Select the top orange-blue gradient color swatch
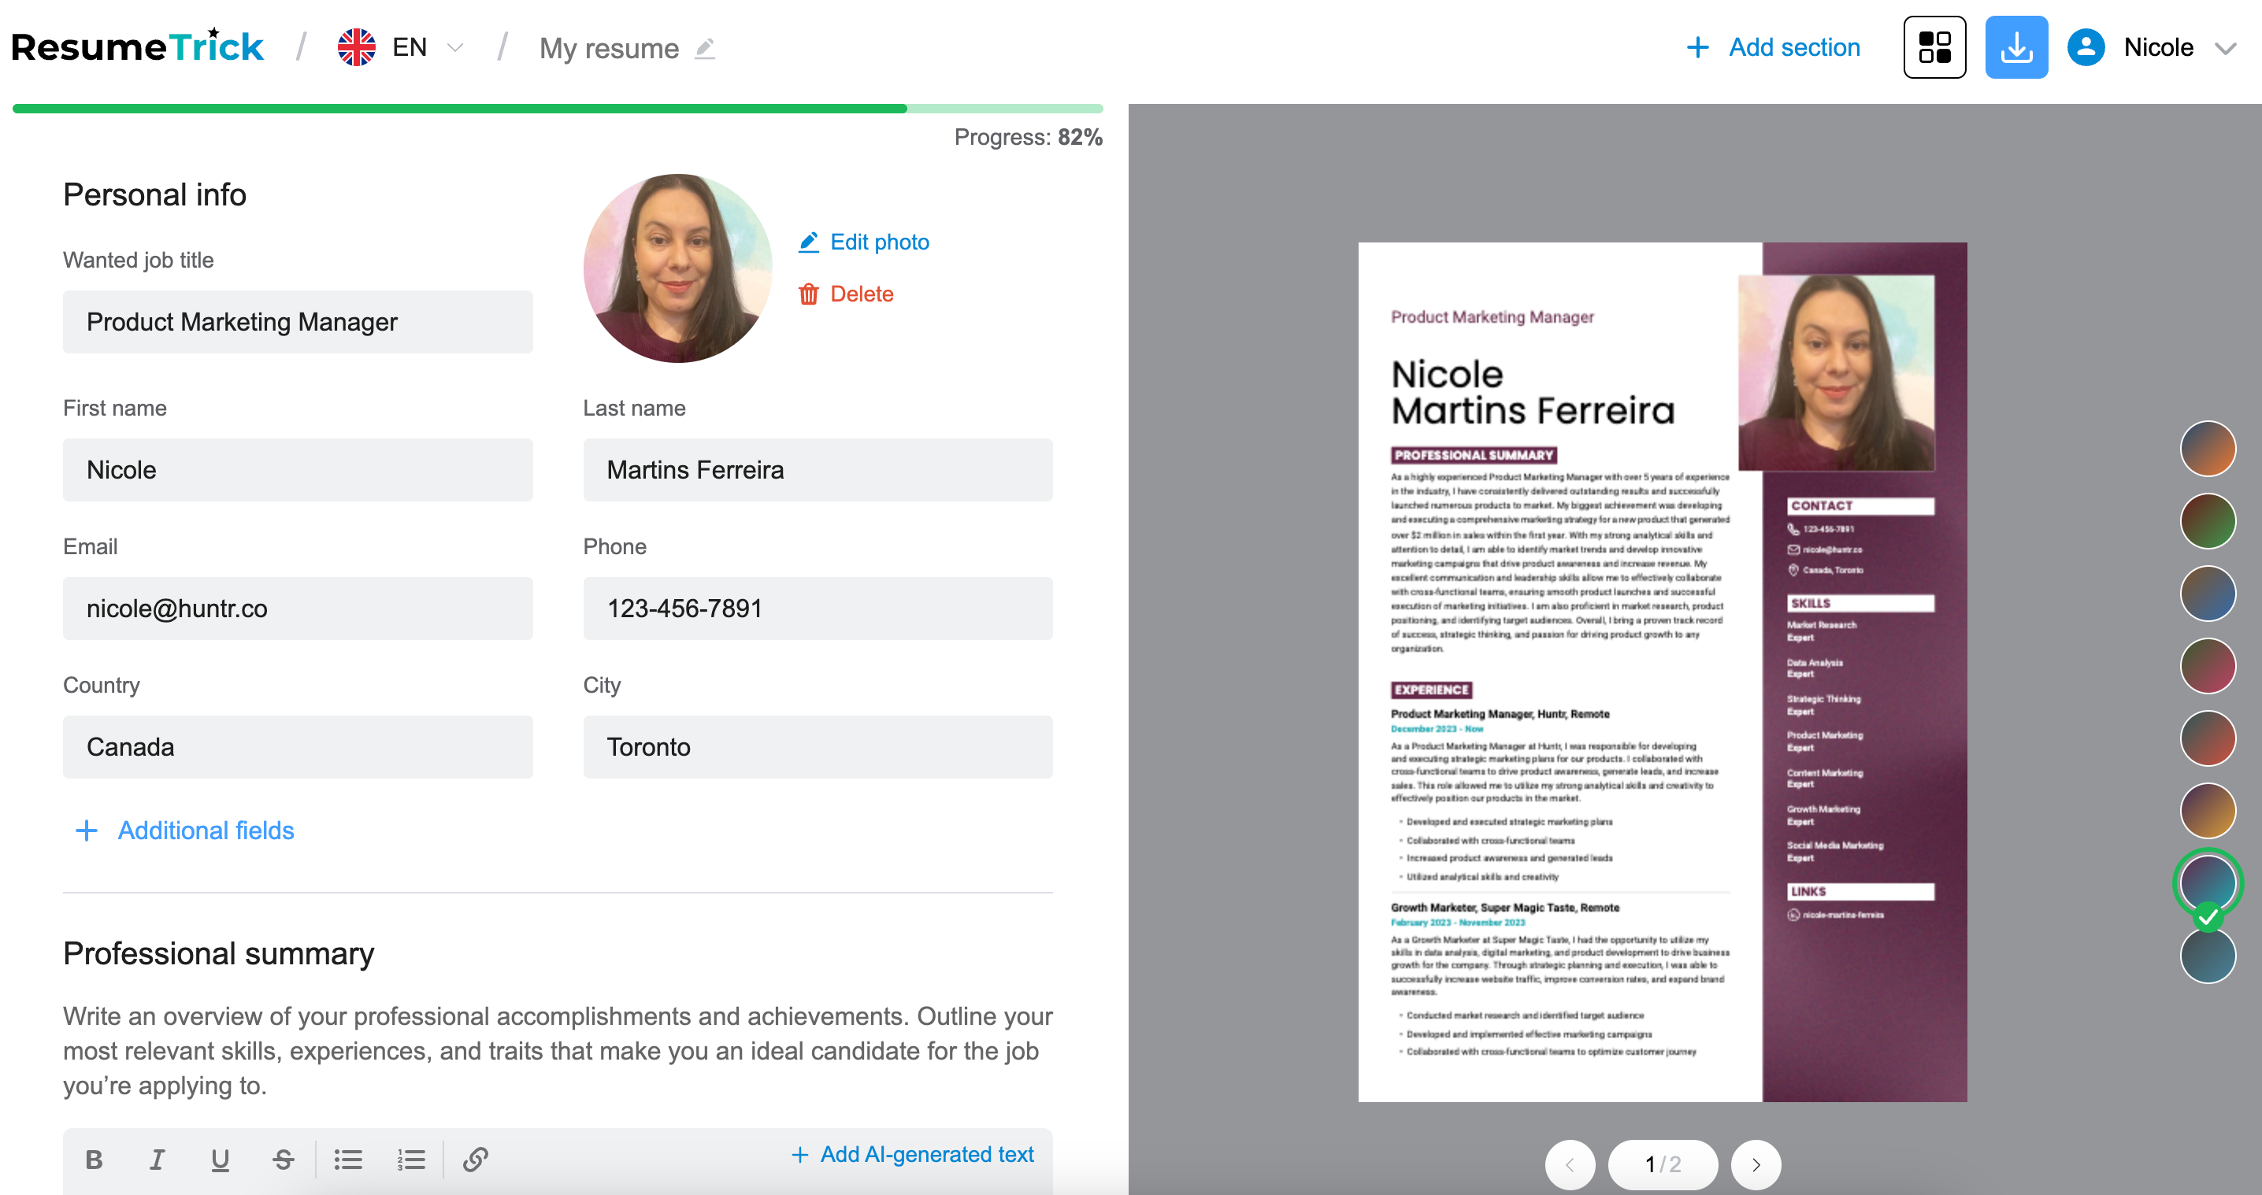 pyautogui.click(x=2207, y=447)
